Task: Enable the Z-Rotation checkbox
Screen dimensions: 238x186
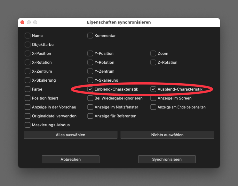Action: click(x=153, y=63)
